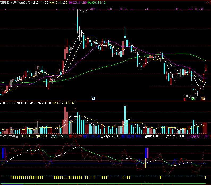Click the red diamond icon at top right
Screen dimensions: 211x185
pos(207,3)
